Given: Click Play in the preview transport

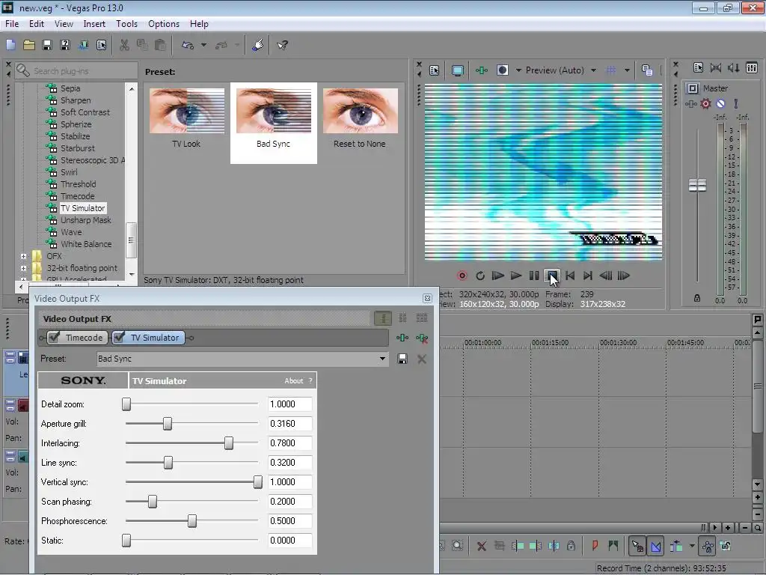Looking at the screenshot, I should click(516, 276).
